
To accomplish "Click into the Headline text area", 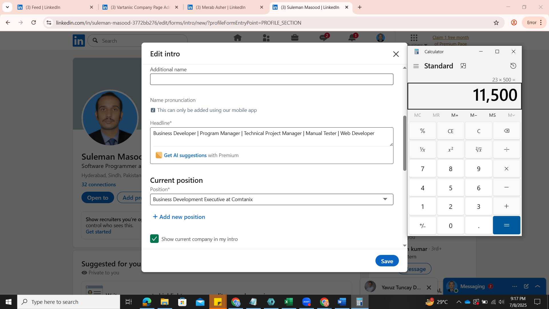I will pos(272,137).
